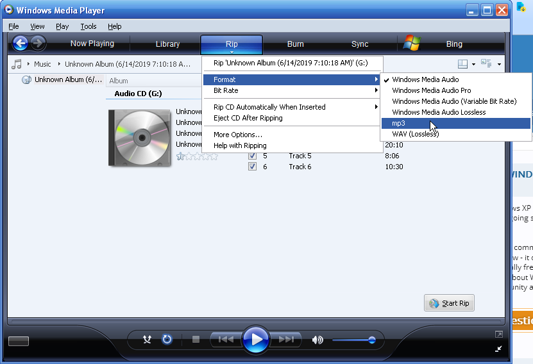533x364 pixels.
Task: Click the Stop button
Action: (196, 339)
